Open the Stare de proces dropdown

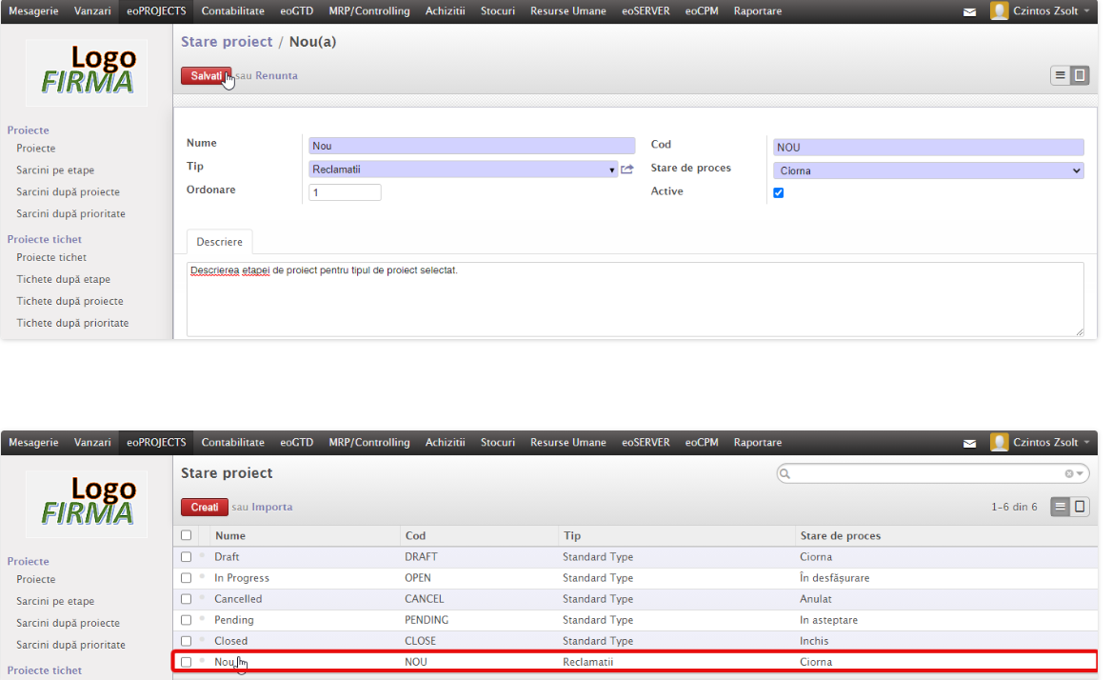(x=928, y=171)
